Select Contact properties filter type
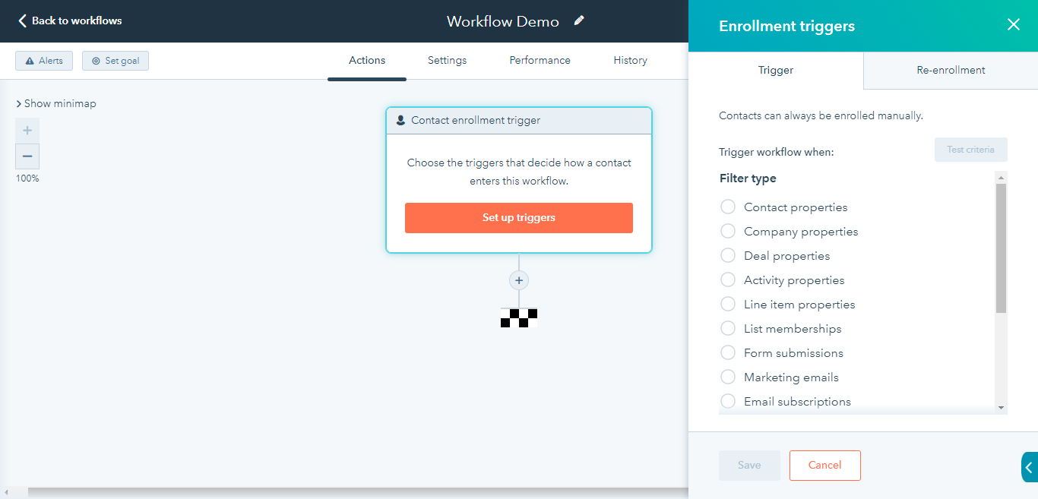This screenshot has width=1038, height=499. [x=728, y=207]
